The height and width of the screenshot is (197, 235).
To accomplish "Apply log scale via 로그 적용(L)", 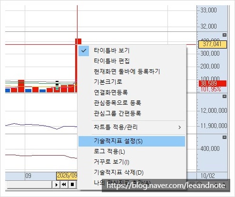I will 132,152.
